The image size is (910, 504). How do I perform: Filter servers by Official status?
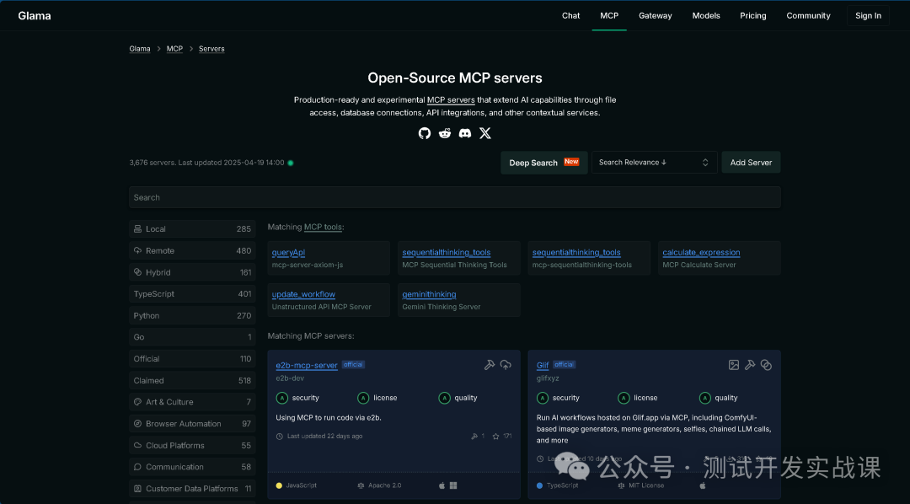pyautogui.click(x=192, y=359)
